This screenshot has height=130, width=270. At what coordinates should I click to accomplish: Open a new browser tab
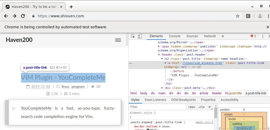[71, 7]
